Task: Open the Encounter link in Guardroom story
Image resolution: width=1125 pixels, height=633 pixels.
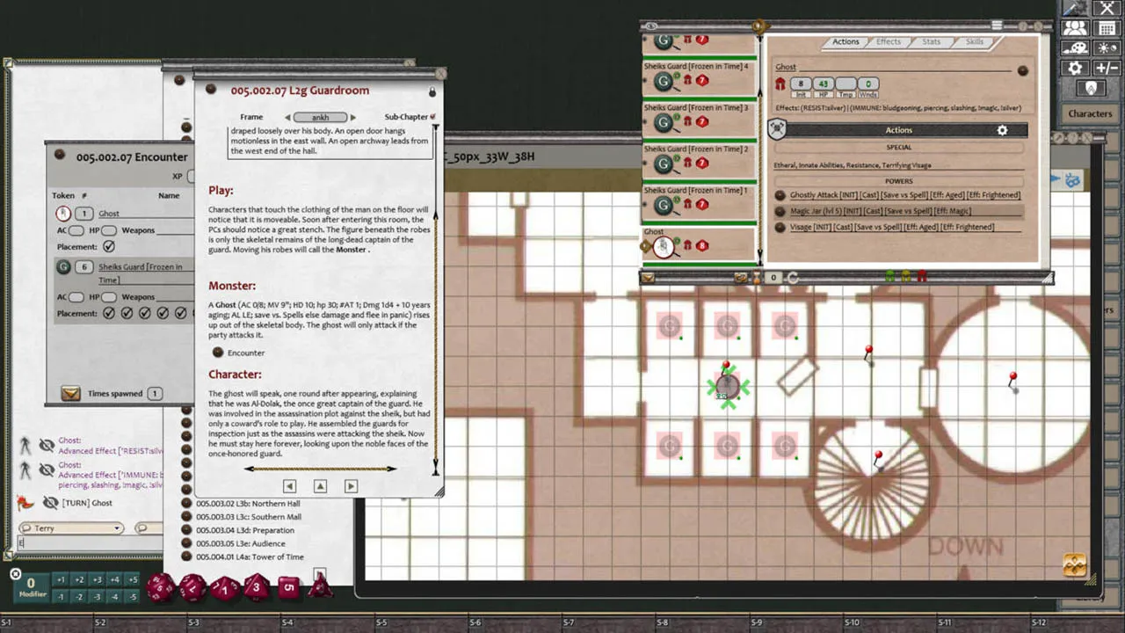Action: point(218,353)
